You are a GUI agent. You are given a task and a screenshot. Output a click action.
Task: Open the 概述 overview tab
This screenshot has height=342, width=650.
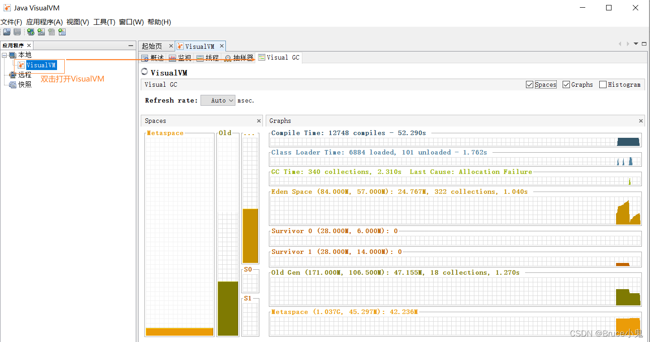tap(153, 58)
